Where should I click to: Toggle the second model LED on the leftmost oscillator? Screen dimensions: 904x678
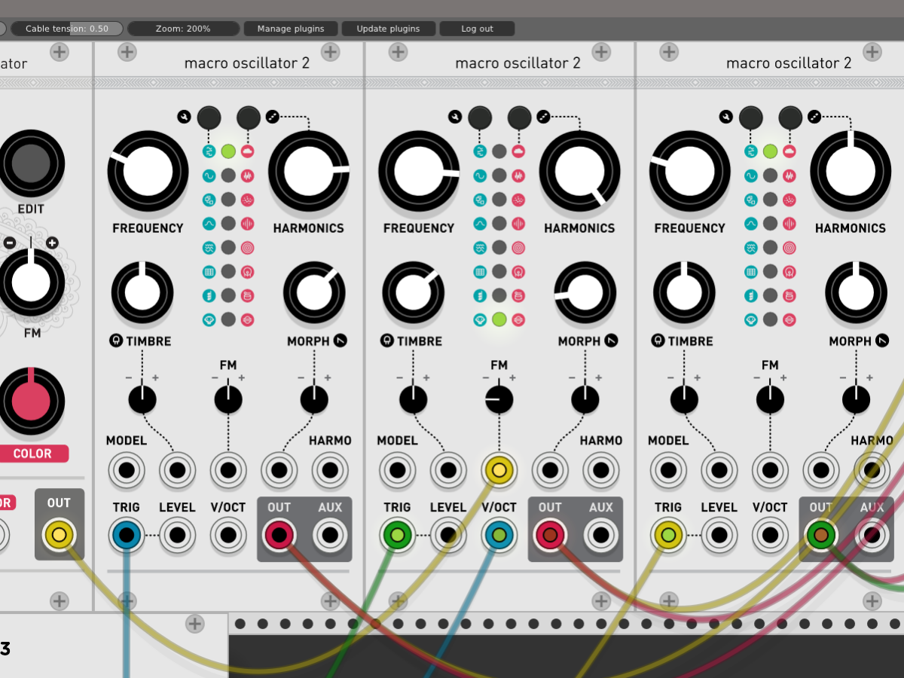(x=228, y=176)
